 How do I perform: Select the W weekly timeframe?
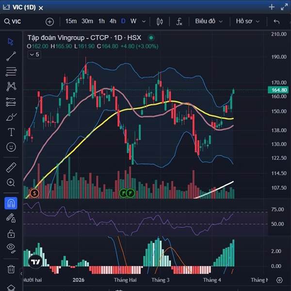pyautogui.click(x=133, y=21)
